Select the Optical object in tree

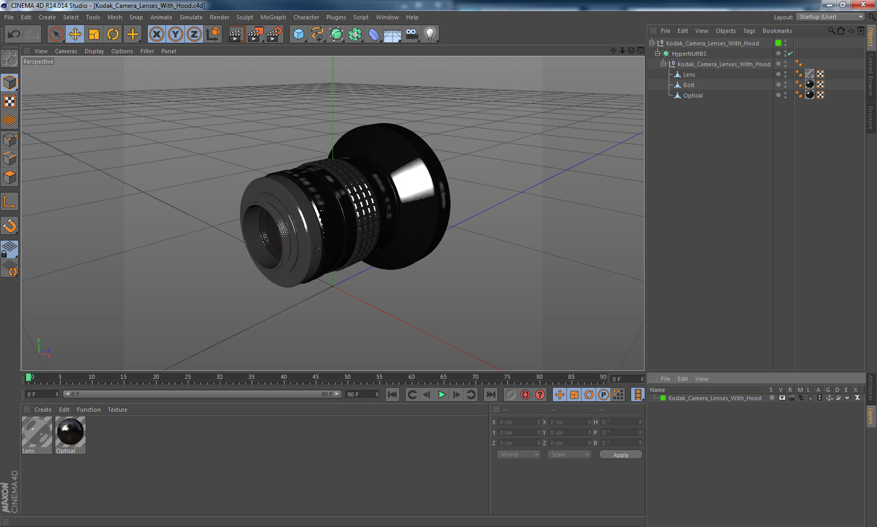click(x=693, y=95)
